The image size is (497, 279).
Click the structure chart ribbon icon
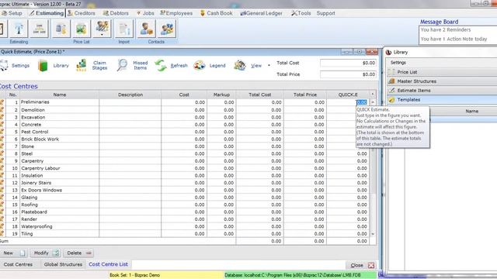(40, 29)
